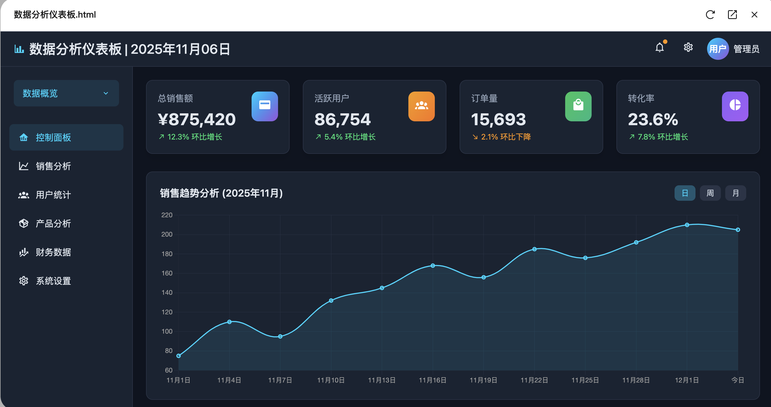
Task: Open the 销售分析 sidebar menu item
Action: tap(53, 166)
